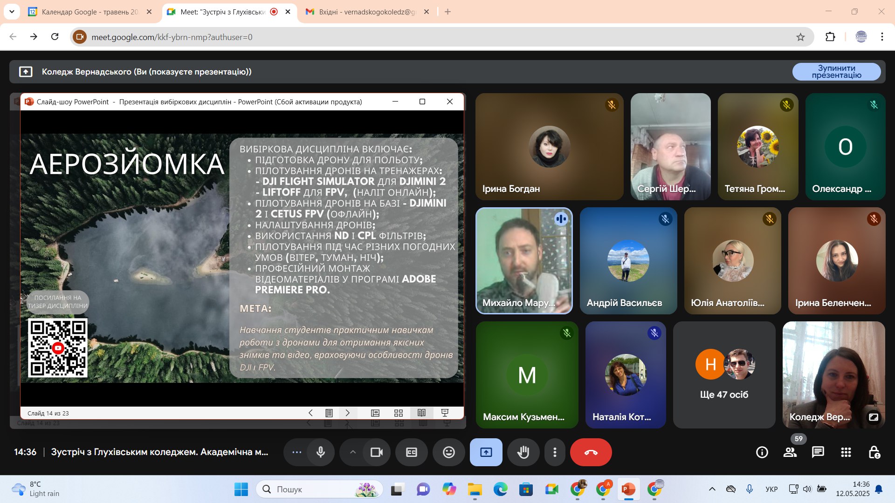Image resolution: width=895 pixels, height=503 pixels.
Task: Open slide notes icon in slideshow bar
Action: click(x=329, y=413)
